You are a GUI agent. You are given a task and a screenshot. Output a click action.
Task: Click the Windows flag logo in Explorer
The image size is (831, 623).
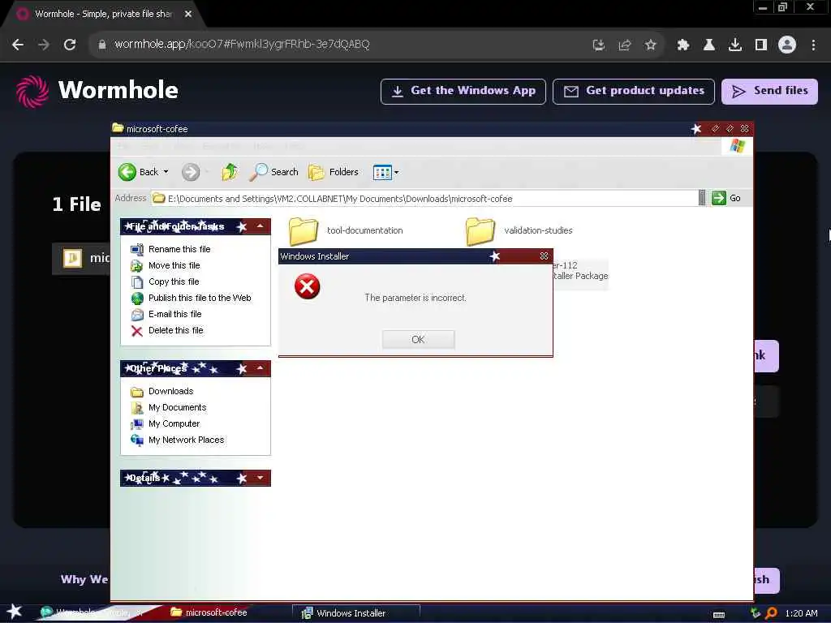pos(737,146)
